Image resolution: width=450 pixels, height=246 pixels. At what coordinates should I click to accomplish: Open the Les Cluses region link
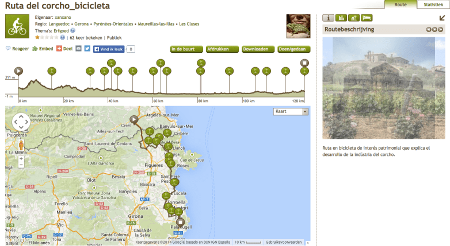pyautogui.click(x=189, y=24)
